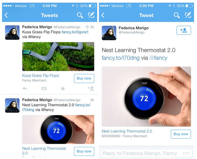Tap the Reply to Federica Merigo field
The image size is (197, 159).
coord(146,153)
